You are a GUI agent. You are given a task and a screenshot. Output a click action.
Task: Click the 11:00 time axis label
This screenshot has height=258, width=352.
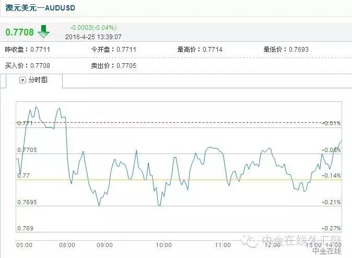[x=223, y=245]
